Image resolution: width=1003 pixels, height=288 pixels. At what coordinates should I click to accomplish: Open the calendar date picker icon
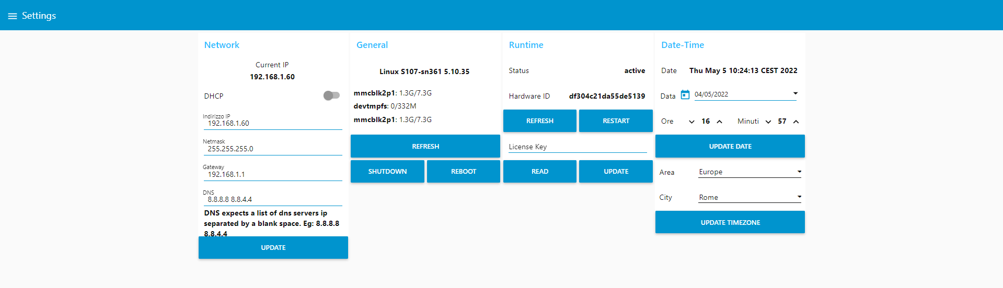click(x=685, y=95)
